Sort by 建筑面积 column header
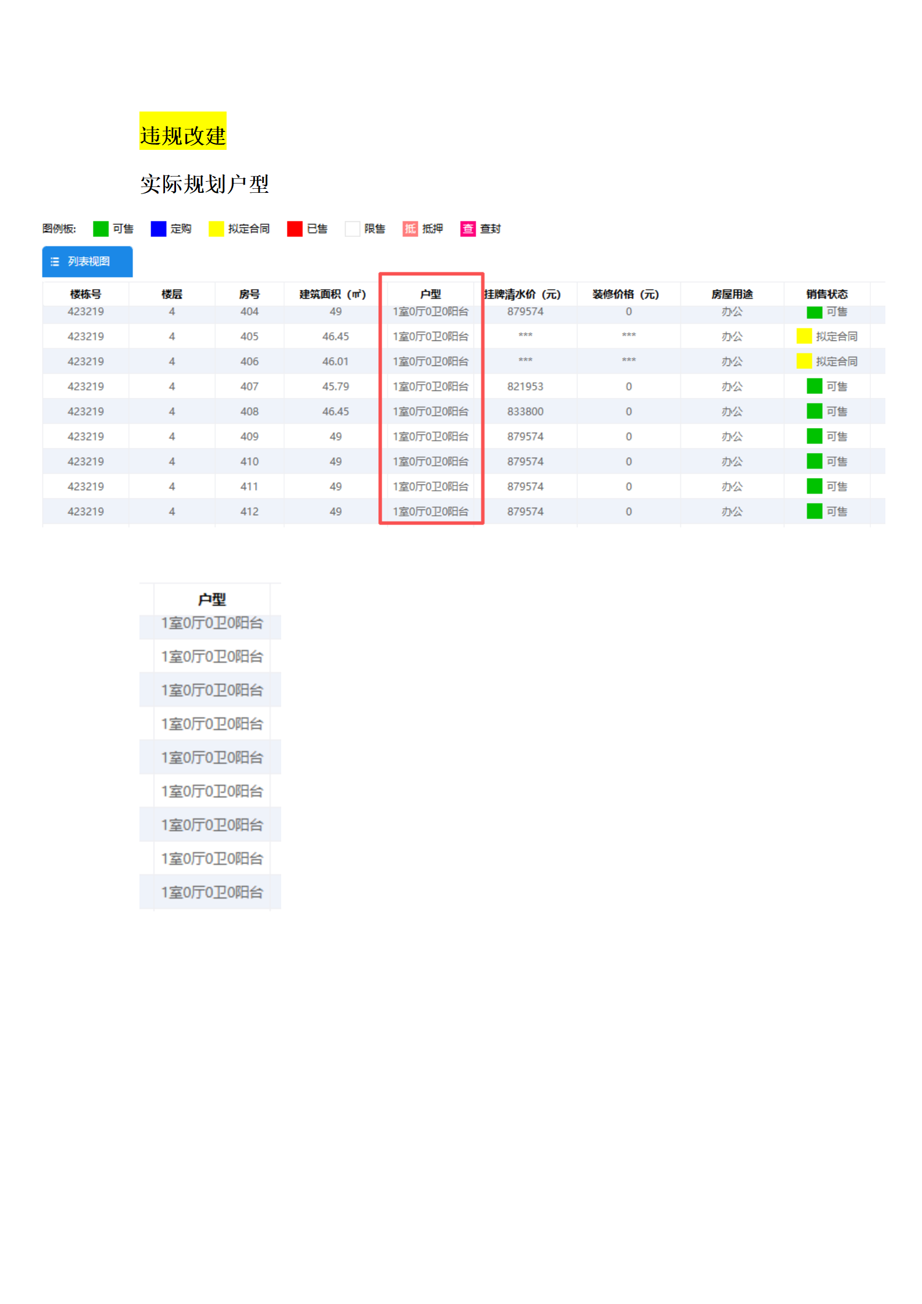The height and width of the screenshot is (1304, 922). click(x=332, y=294)
